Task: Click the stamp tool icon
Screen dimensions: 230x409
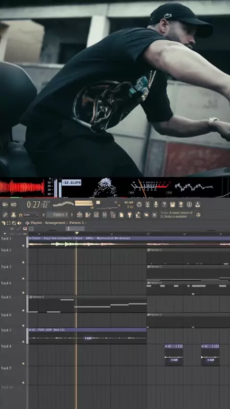Action: click(x=13, y=215)
